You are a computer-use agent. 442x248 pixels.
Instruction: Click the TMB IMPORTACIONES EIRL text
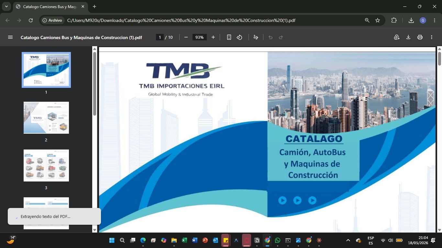coord(182,86)
